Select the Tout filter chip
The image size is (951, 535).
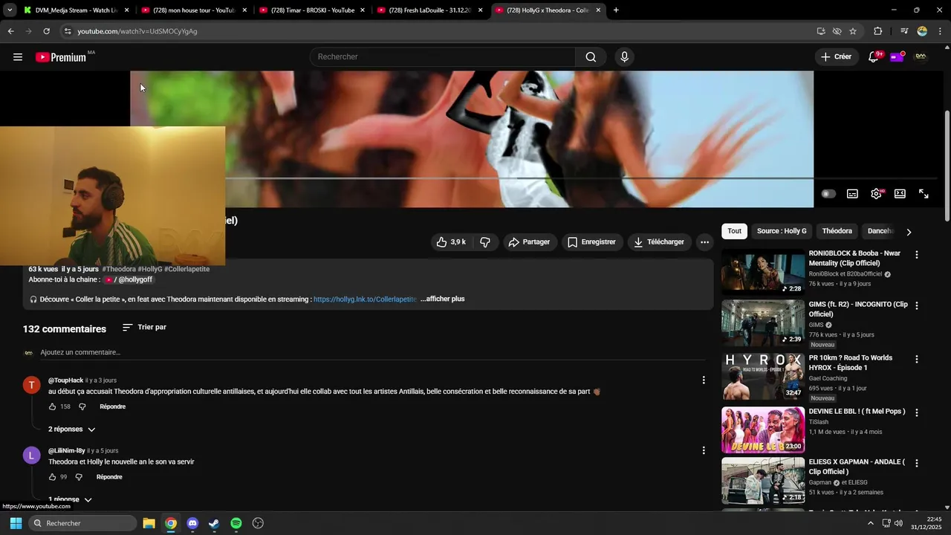tap(734, 231)
